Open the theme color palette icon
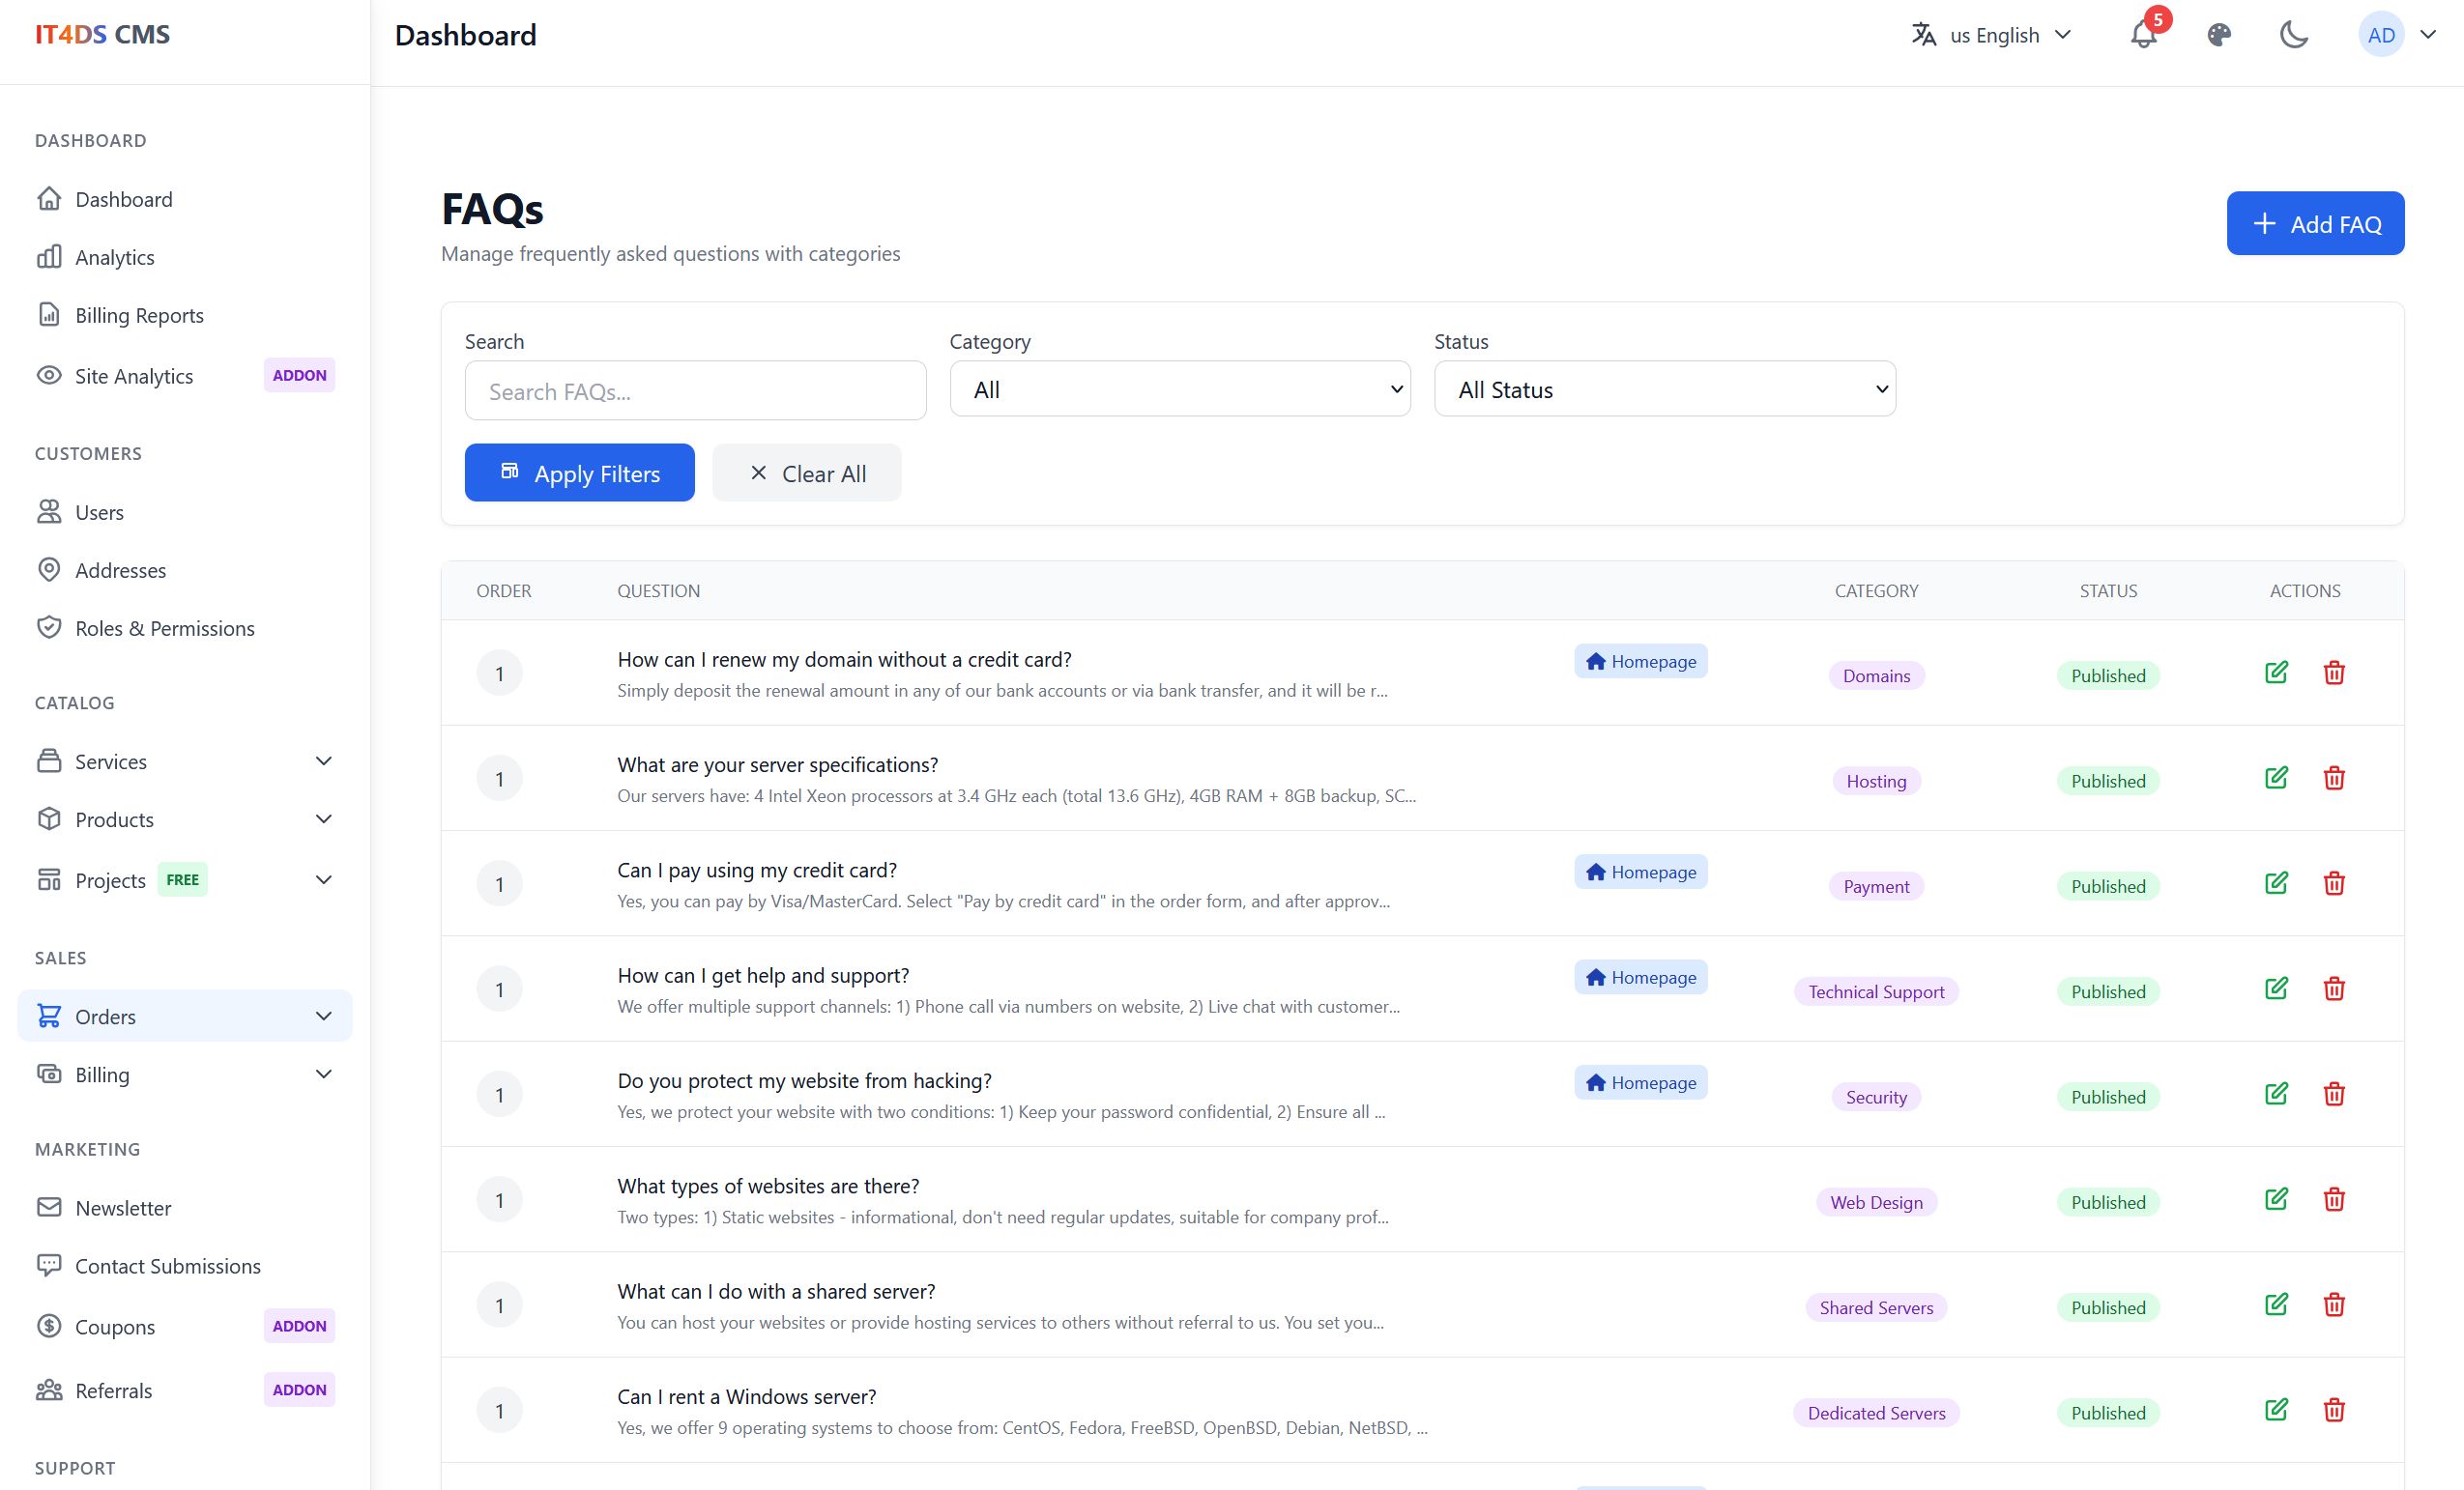Image resolution: width=2464 pixels, height=1490 pixels. coord(2218,35)
